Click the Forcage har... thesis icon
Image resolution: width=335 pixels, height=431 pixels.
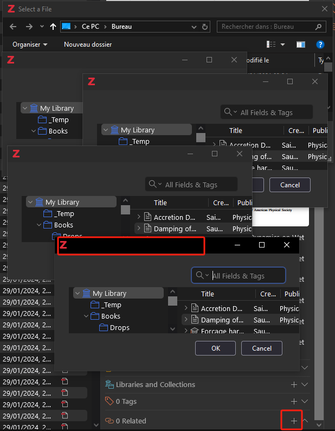click(195, 331)
